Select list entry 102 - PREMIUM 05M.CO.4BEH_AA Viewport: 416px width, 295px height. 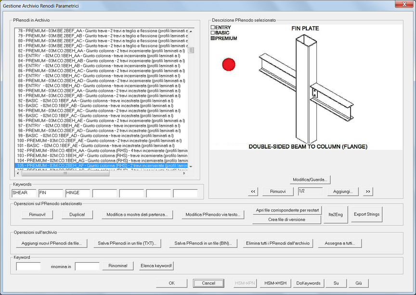tap(99, 150)
